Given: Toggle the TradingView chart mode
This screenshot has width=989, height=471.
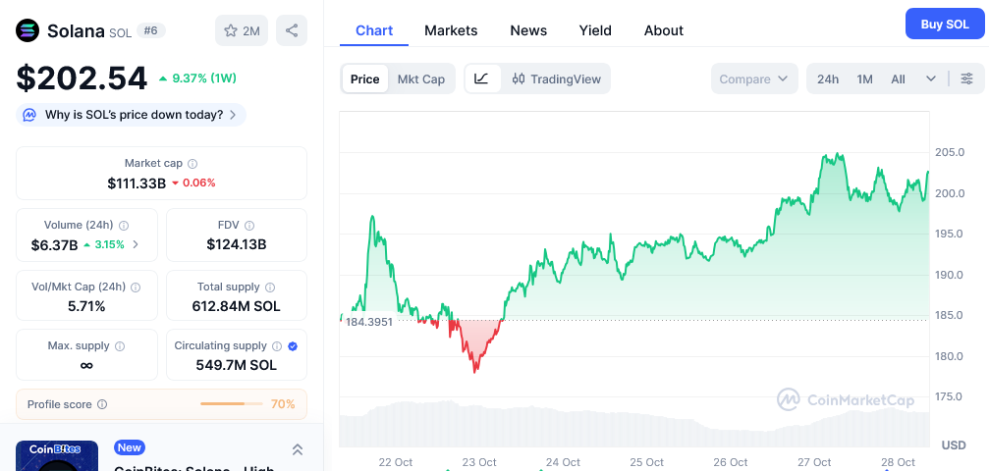Looking at the screenshot, I should pos(556,78).
